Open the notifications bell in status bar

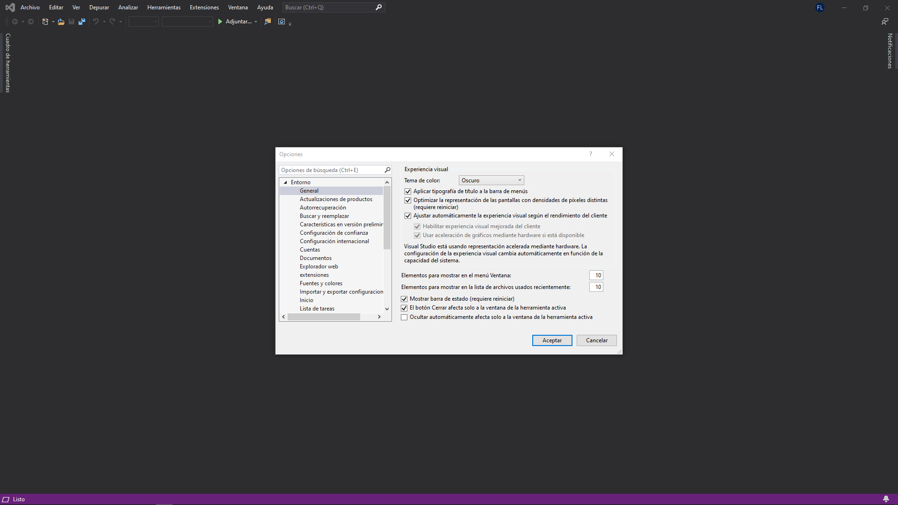[885, 499]
